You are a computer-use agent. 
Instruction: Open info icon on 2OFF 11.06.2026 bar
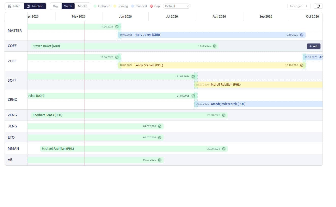coord(117,57)
